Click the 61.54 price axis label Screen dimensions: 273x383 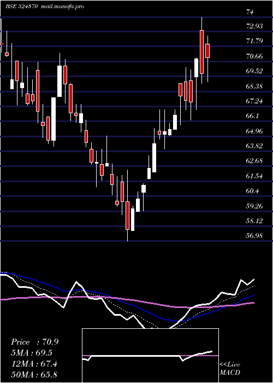pos(254,176)
